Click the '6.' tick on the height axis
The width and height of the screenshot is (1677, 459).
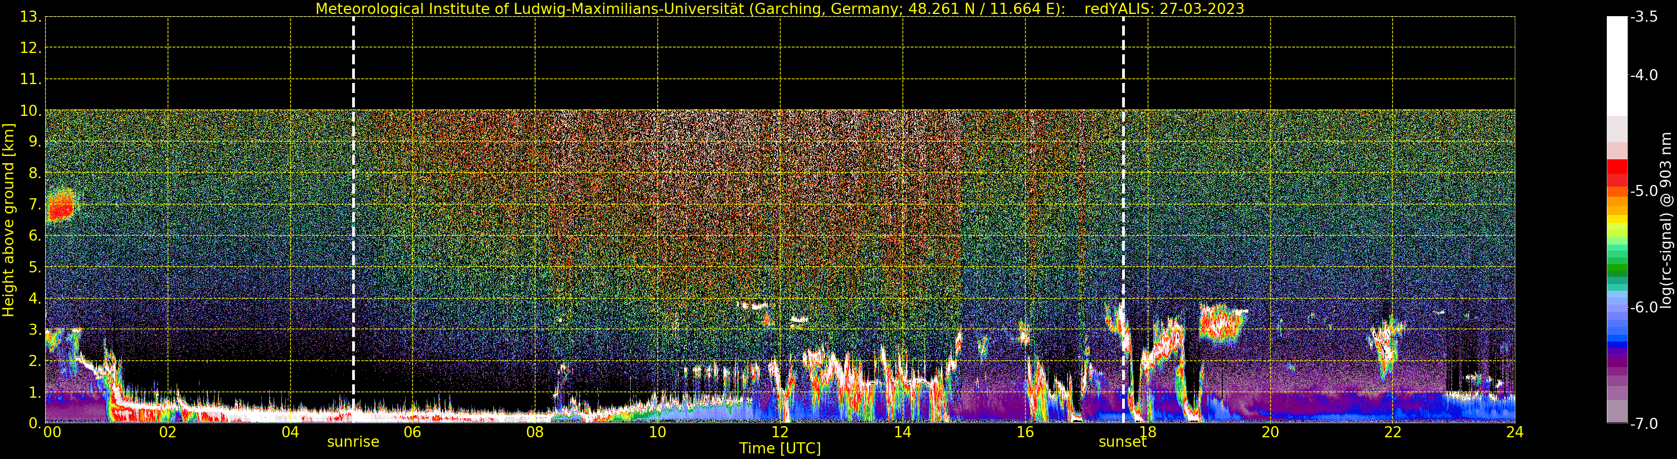coord(35,236)
